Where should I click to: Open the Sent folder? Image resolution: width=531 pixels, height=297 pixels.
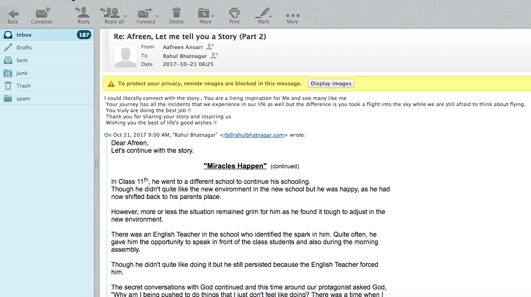[x=47, y=60]
